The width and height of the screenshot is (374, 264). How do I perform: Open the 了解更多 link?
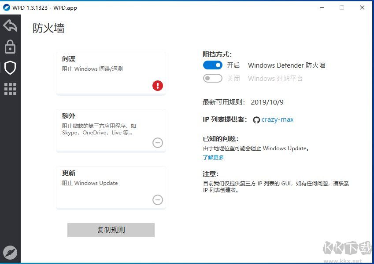213,157
